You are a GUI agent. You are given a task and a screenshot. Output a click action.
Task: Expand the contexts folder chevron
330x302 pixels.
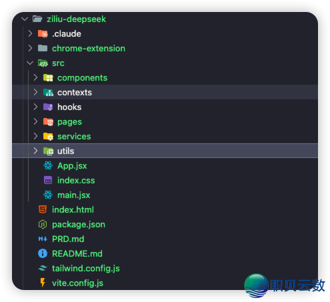(x=35, y=93)
